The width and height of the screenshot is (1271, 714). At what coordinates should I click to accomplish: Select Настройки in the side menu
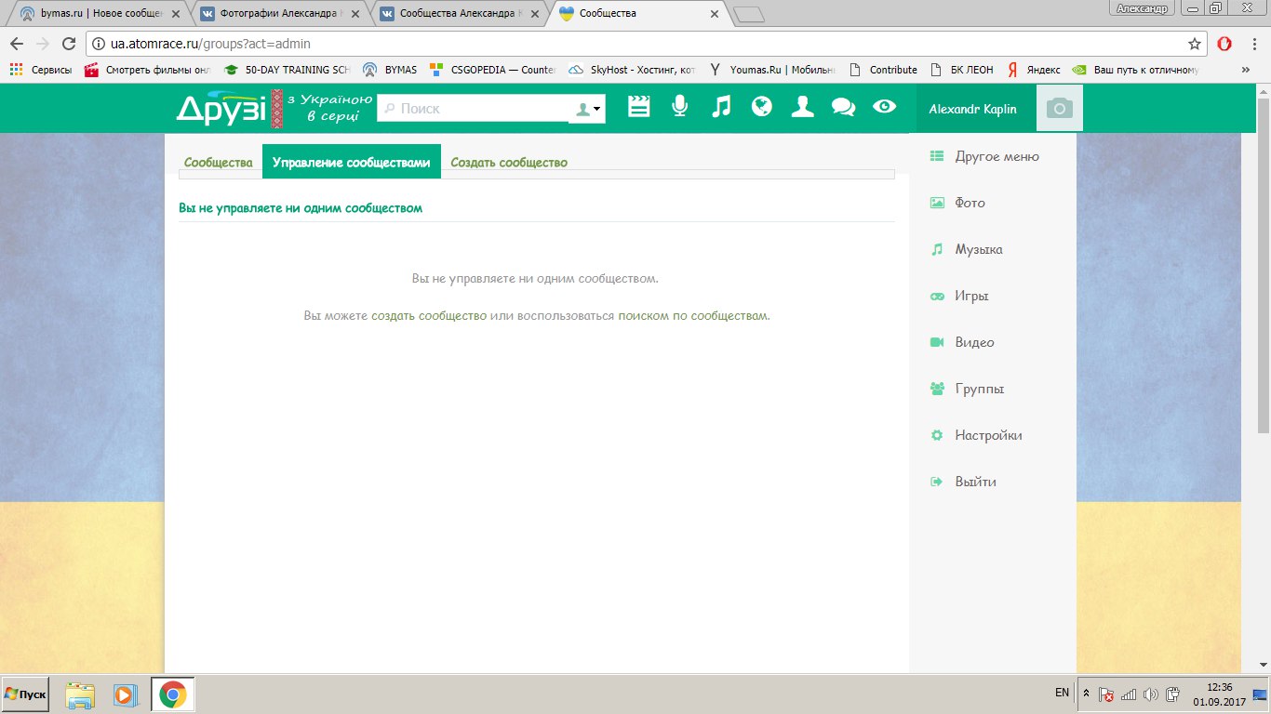pos(988,435)
